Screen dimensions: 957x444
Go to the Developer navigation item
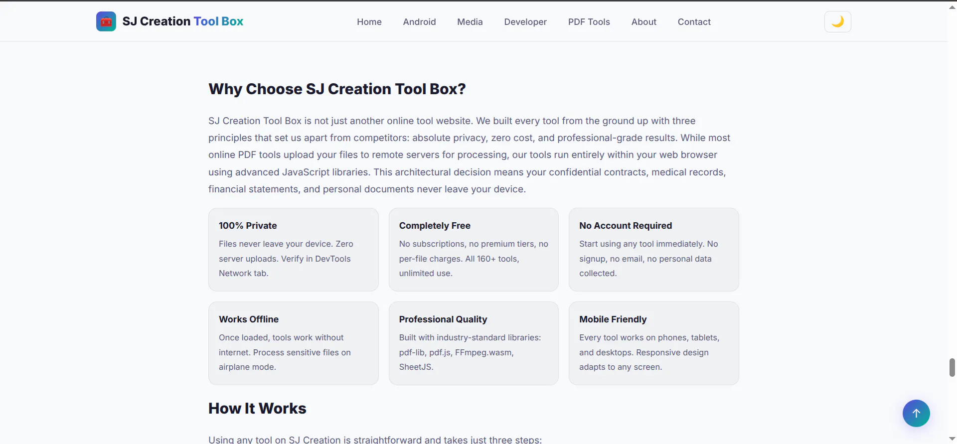[x=525, y=22]
